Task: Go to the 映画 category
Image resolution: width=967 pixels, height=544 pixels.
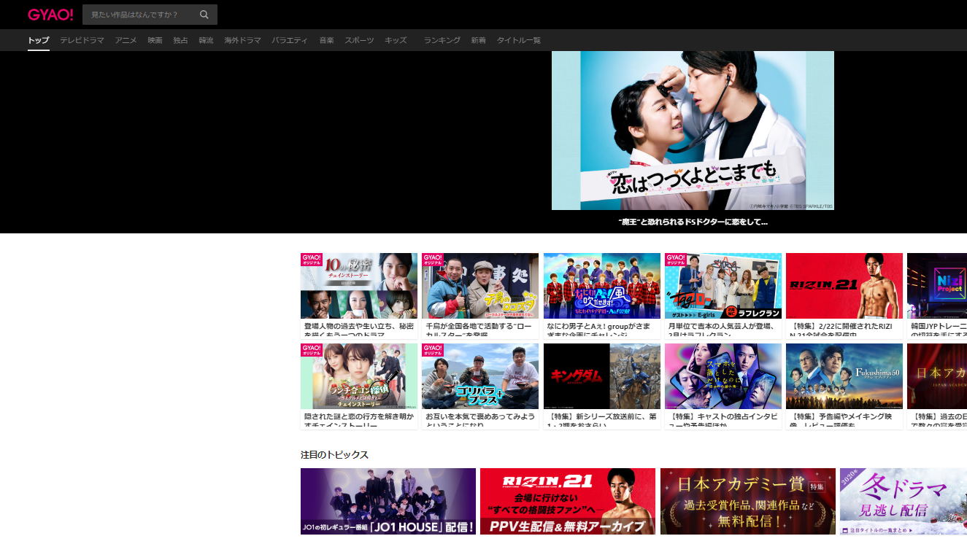Action: tap(155, 40)
